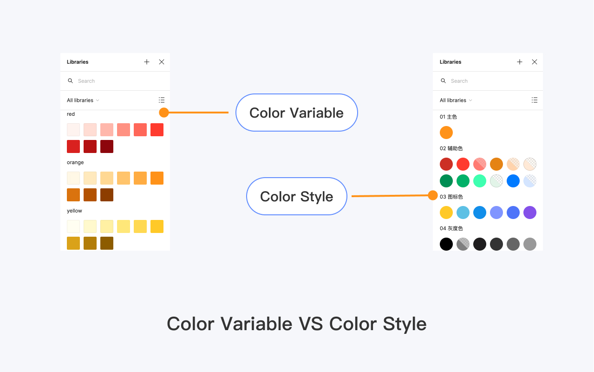Toggle list view in left Libraries panel
The width and height of the screenshot is (594, 372).
click(162, 100)
